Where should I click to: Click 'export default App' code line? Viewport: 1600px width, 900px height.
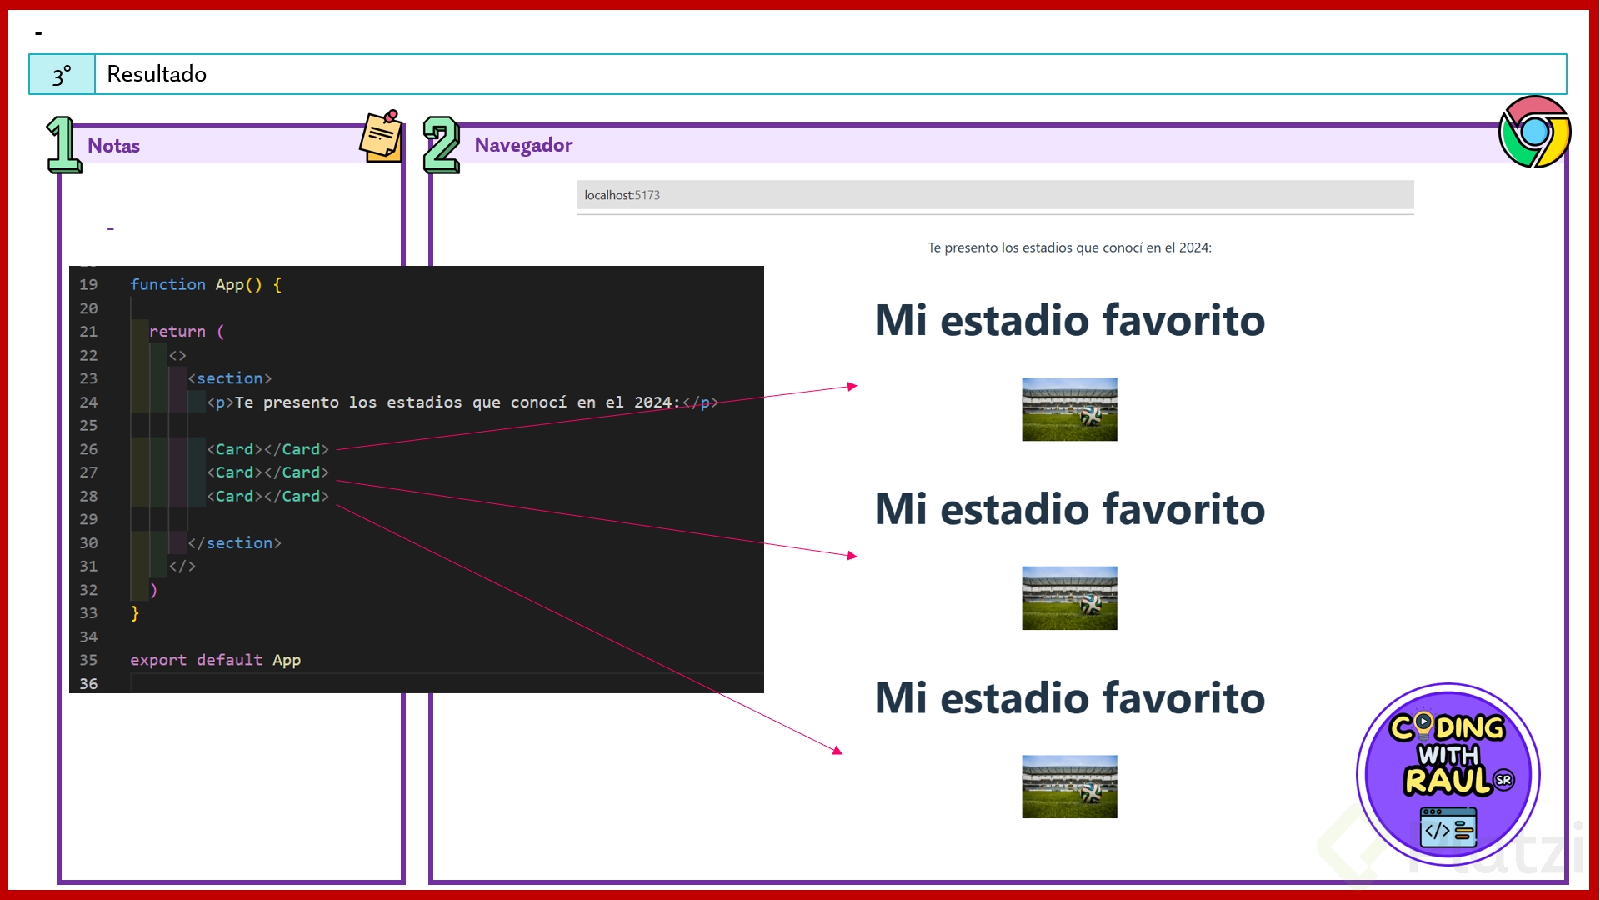click(215, 660)
